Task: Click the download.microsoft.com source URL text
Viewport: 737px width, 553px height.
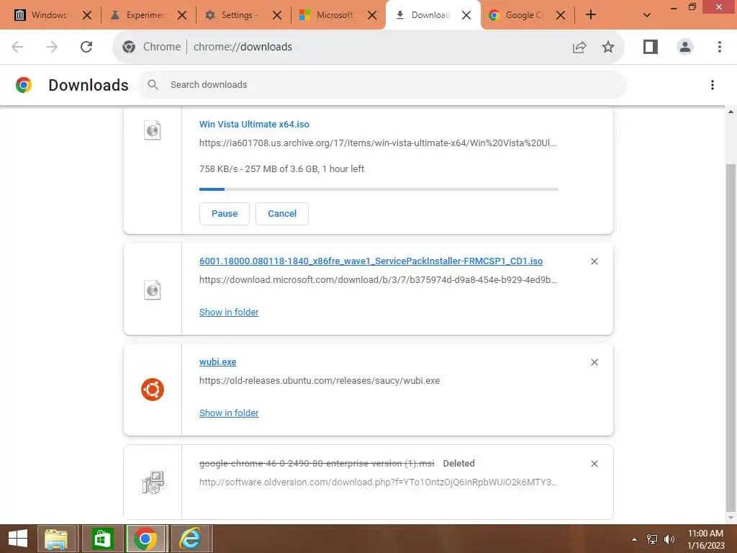Action: point(378,280)
